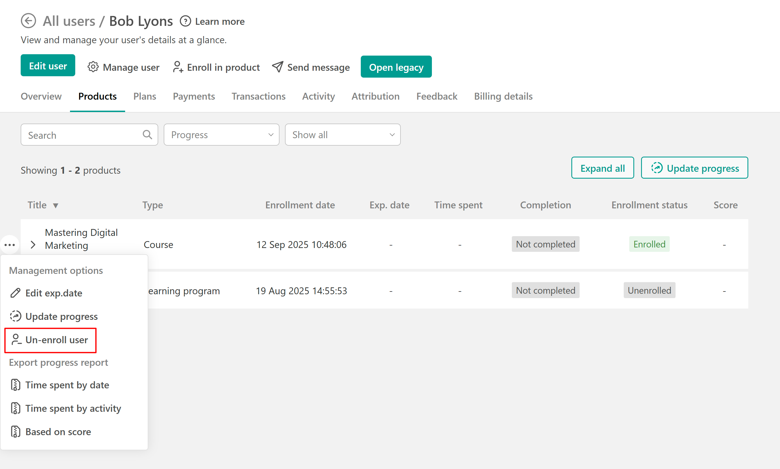This screenshot has width=780, height=469.
Task: Choose Update progress from Management options
Action: [61, 316]
